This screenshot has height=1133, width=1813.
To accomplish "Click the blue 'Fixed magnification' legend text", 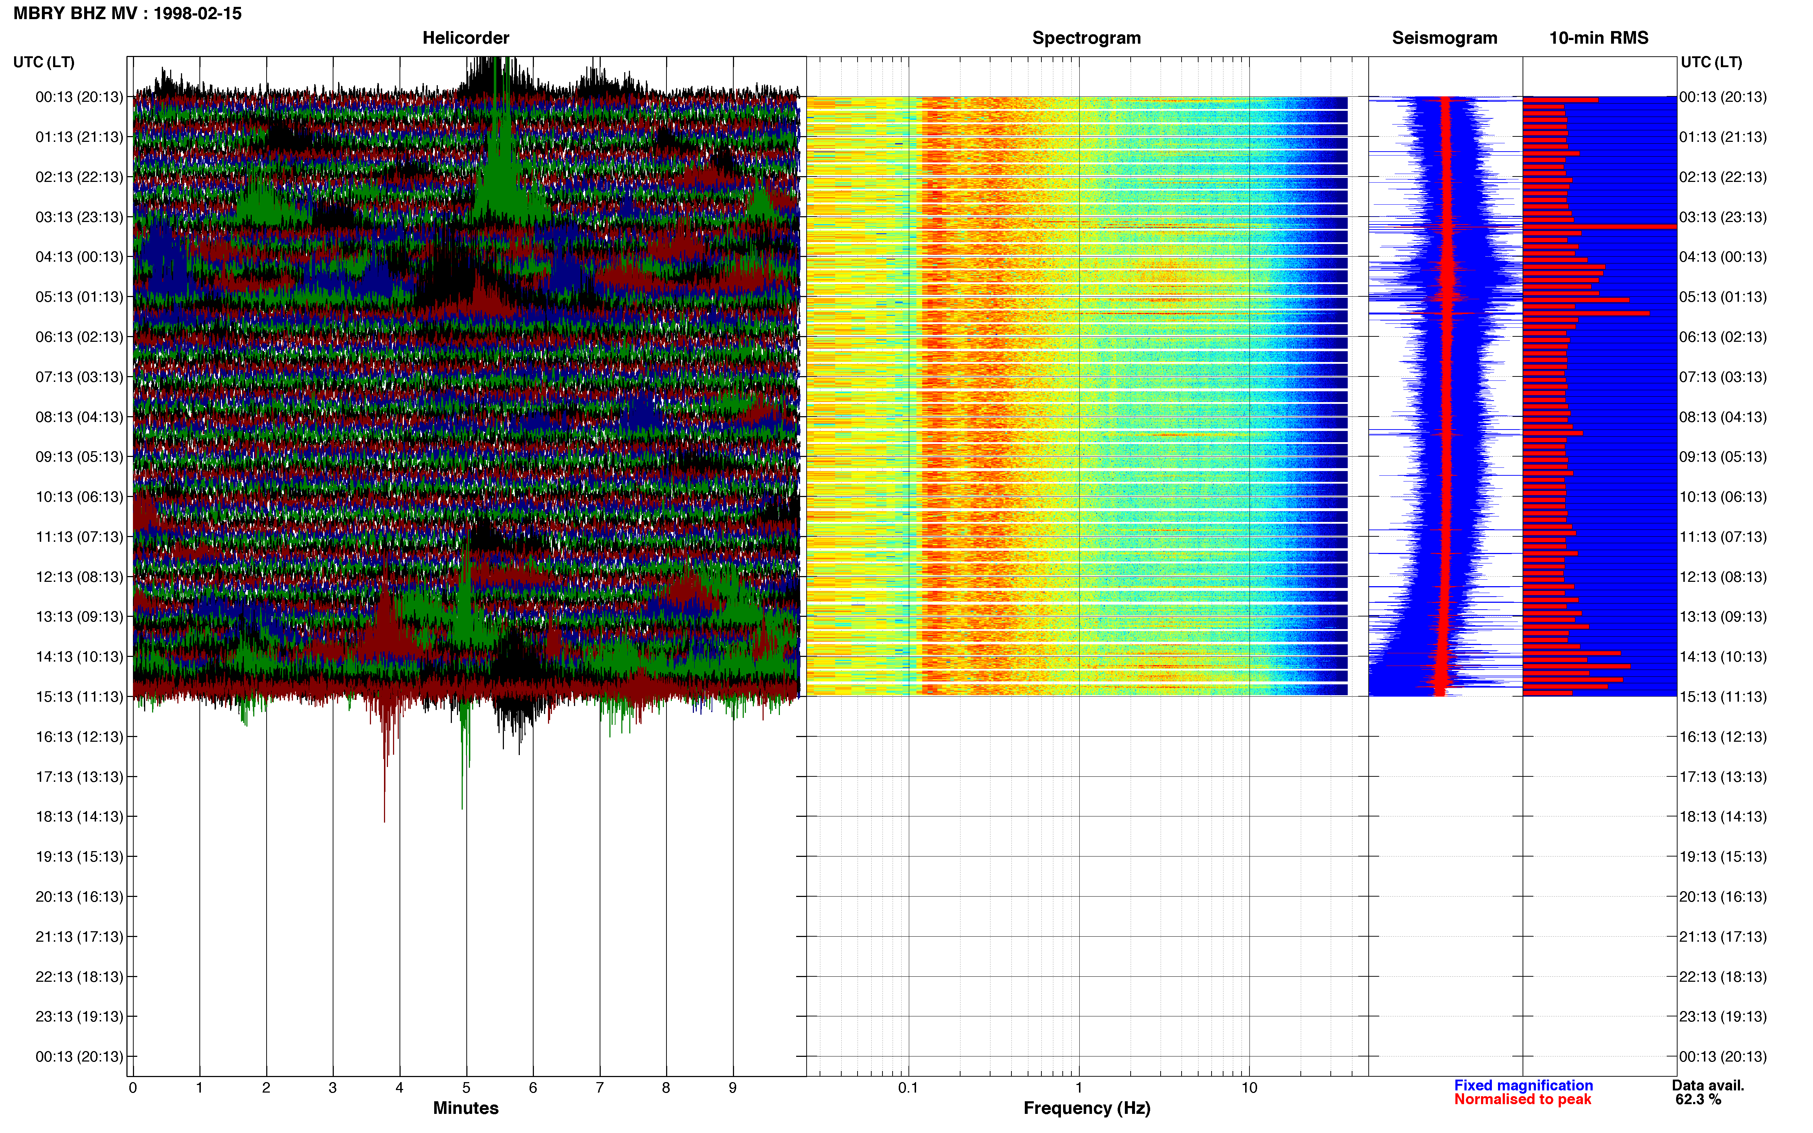I will tap(1524, 1085).
